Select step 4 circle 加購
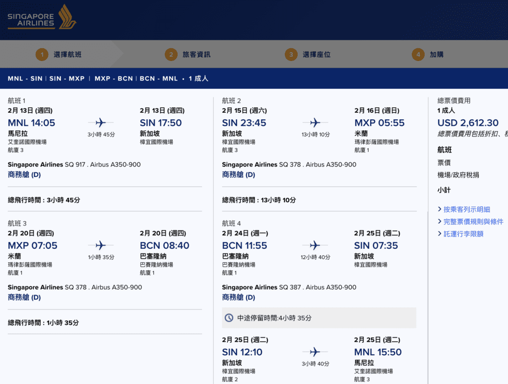This screenshot has height=384, width=508. (418, 55)
